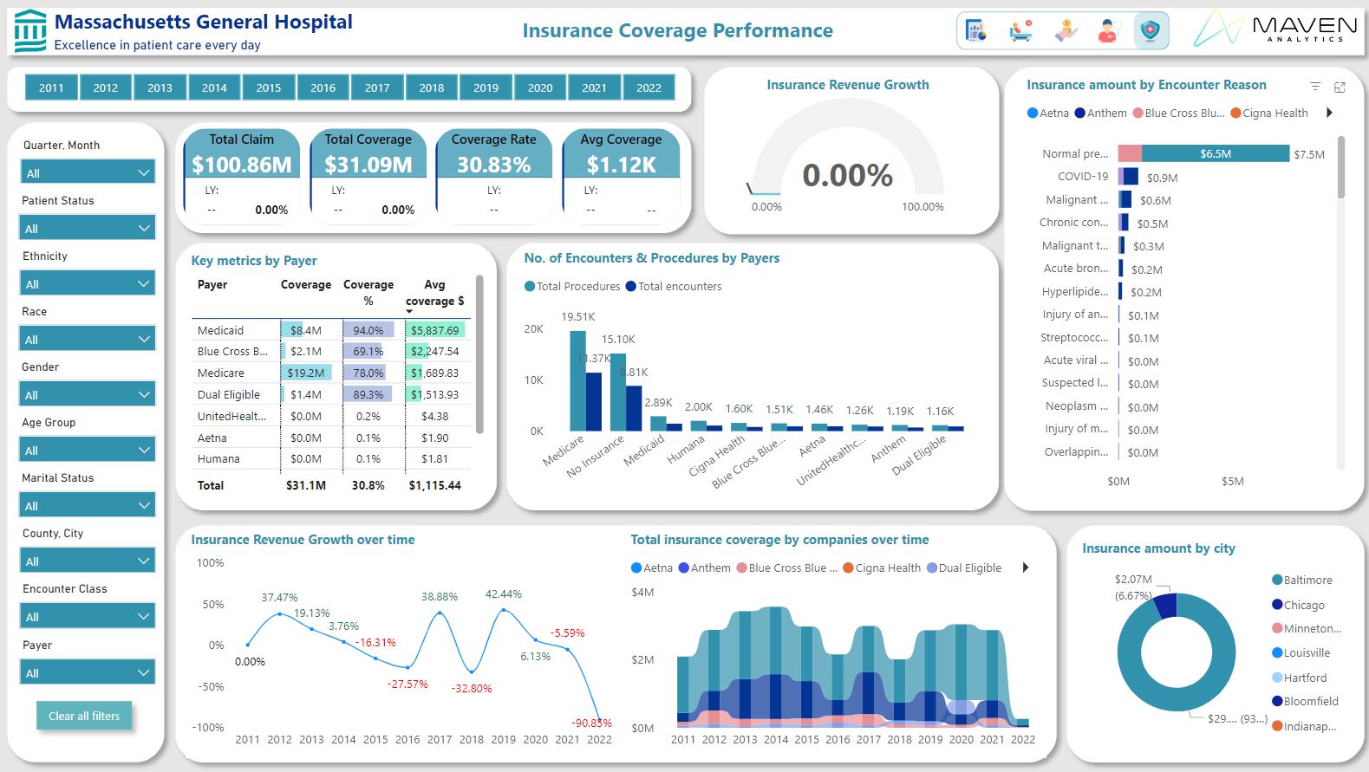Click the 42.44% data point on growth line
Screen dimensions: 1369x772
pos(503,610)
